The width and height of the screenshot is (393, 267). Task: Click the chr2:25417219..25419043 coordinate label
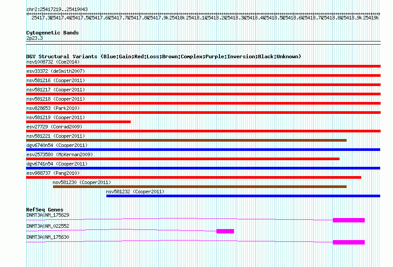click(x=57, y=9)
